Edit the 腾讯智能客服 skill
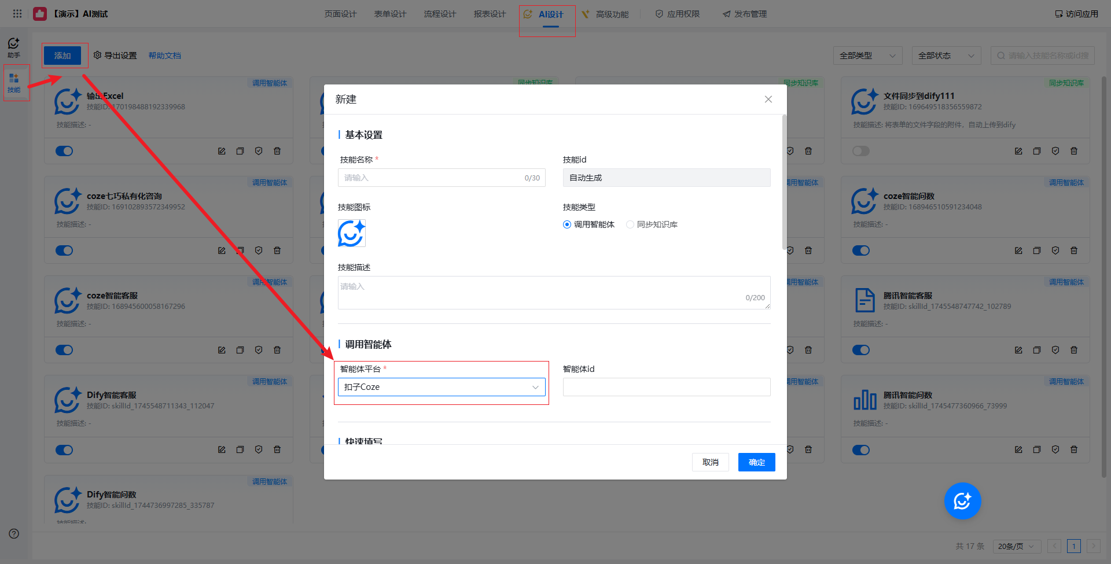1111x564 pixels. click(1018, 350)
